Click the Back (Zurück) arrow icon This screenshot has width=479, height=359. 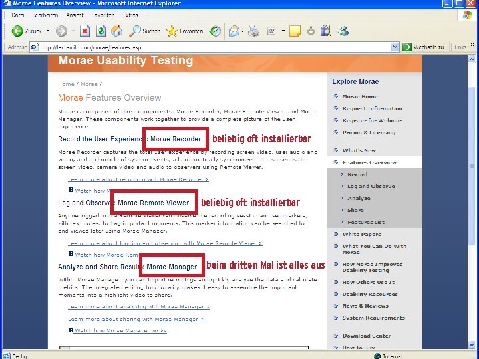click(17, 31)
